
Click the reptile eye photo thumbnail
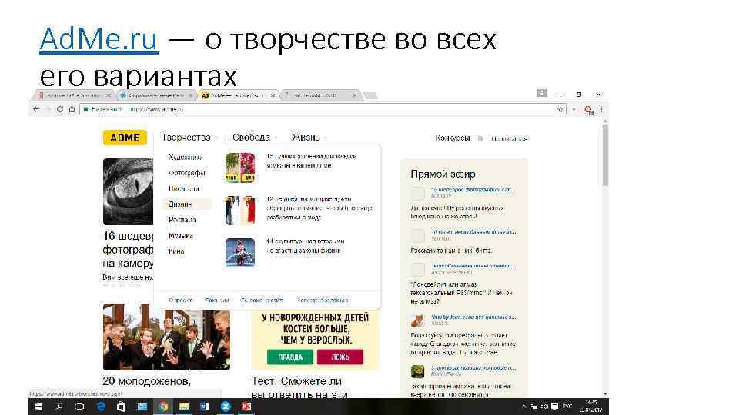point(129,191)
